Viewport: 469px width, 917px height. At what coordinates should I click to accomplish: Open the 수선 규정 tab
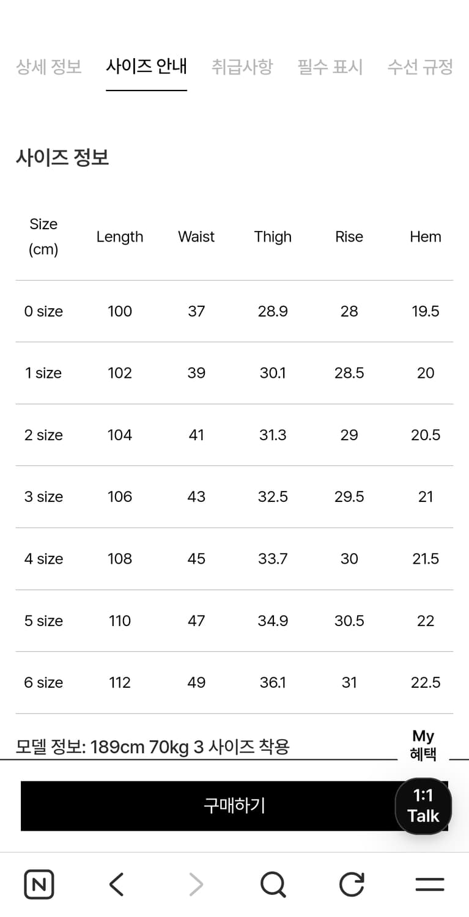[420, 67]
